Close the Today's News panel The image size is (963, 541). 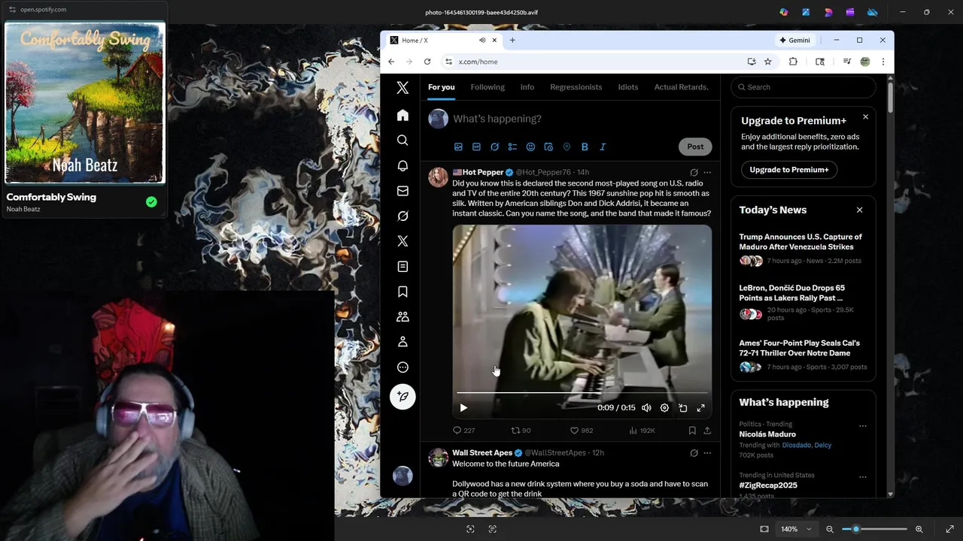pyautogui.click(x=859, y=210)
